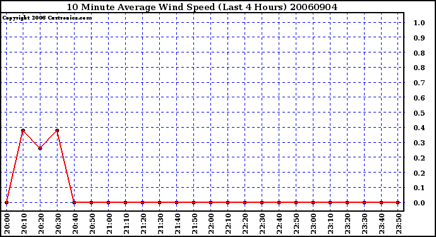Select the data point at 20:20

click(40, 149)
